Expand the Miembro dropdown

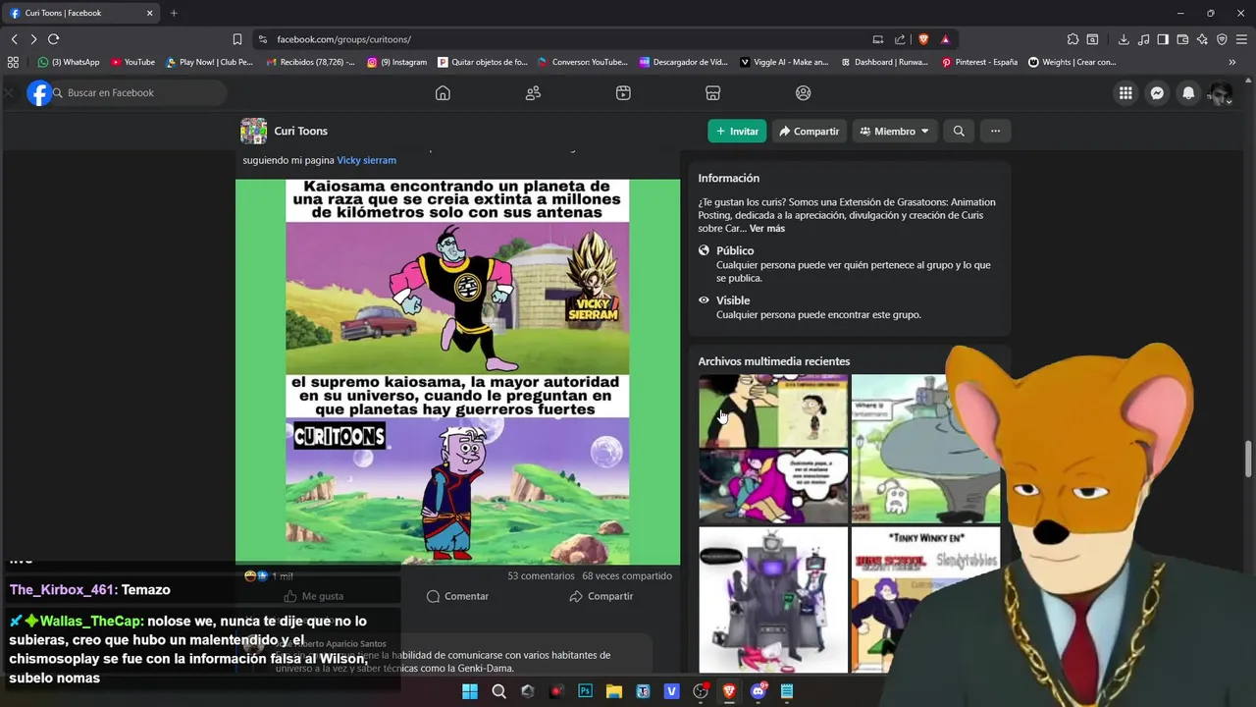point(895,131)
